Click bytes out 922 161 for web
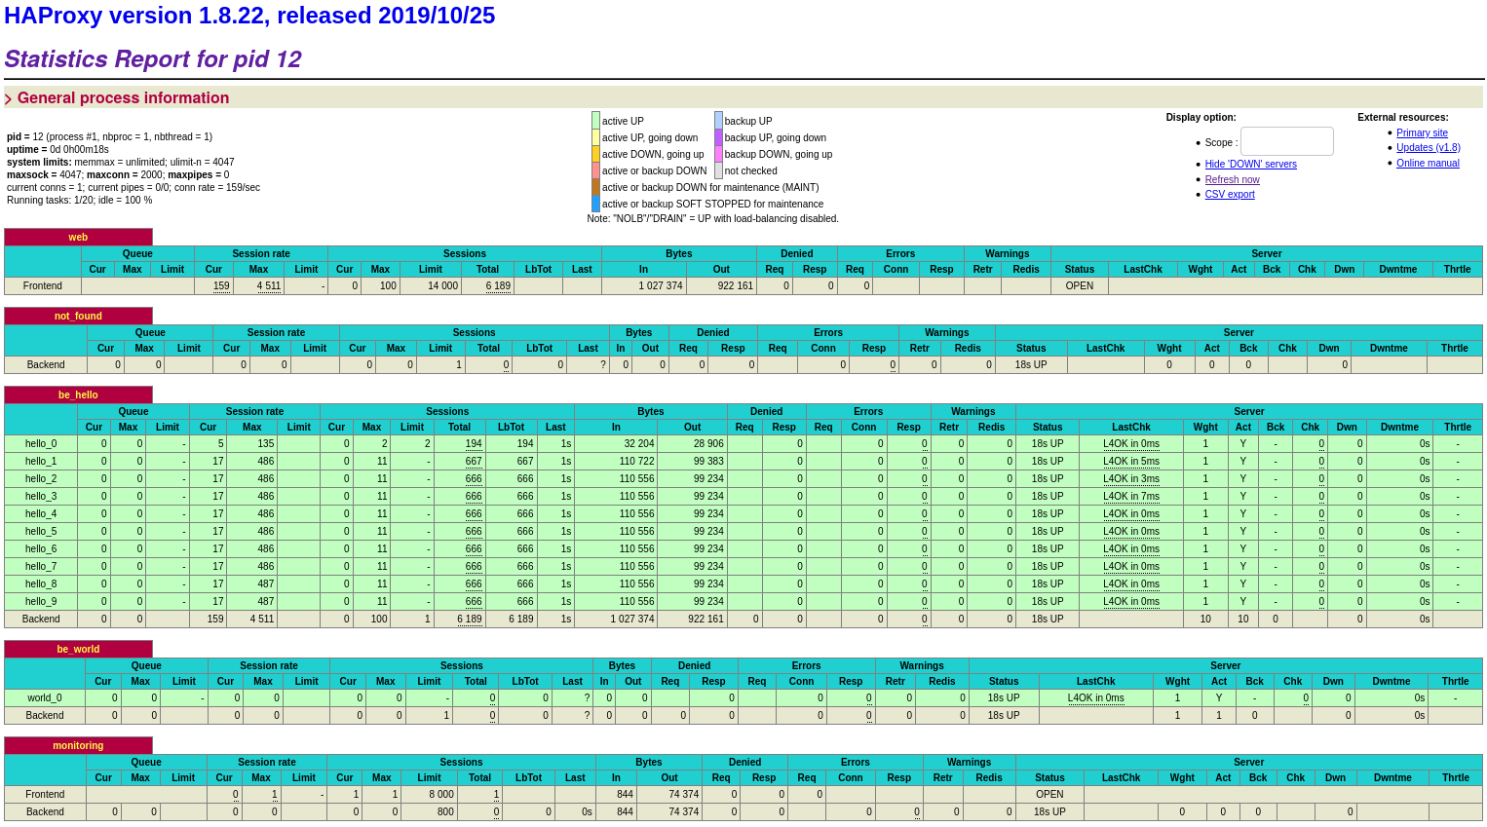The image size is (1487, 827). [x=735, y=286]
